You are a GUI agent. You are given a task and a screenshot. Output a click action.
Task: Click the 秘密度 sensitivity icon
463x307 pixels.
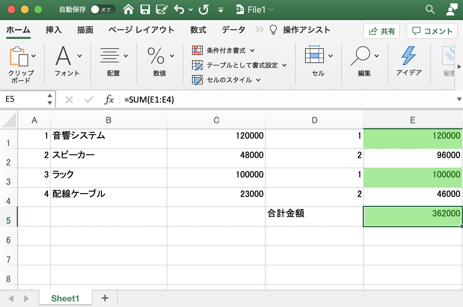pyautogui.click(x=449, y=56)
